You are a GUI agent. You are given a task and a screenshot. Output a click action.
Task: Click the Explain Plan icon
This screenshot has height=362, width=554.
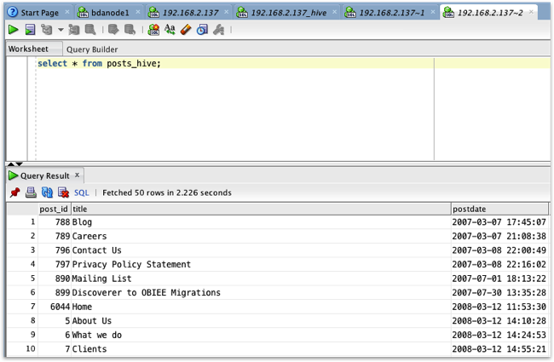point(47,30)
